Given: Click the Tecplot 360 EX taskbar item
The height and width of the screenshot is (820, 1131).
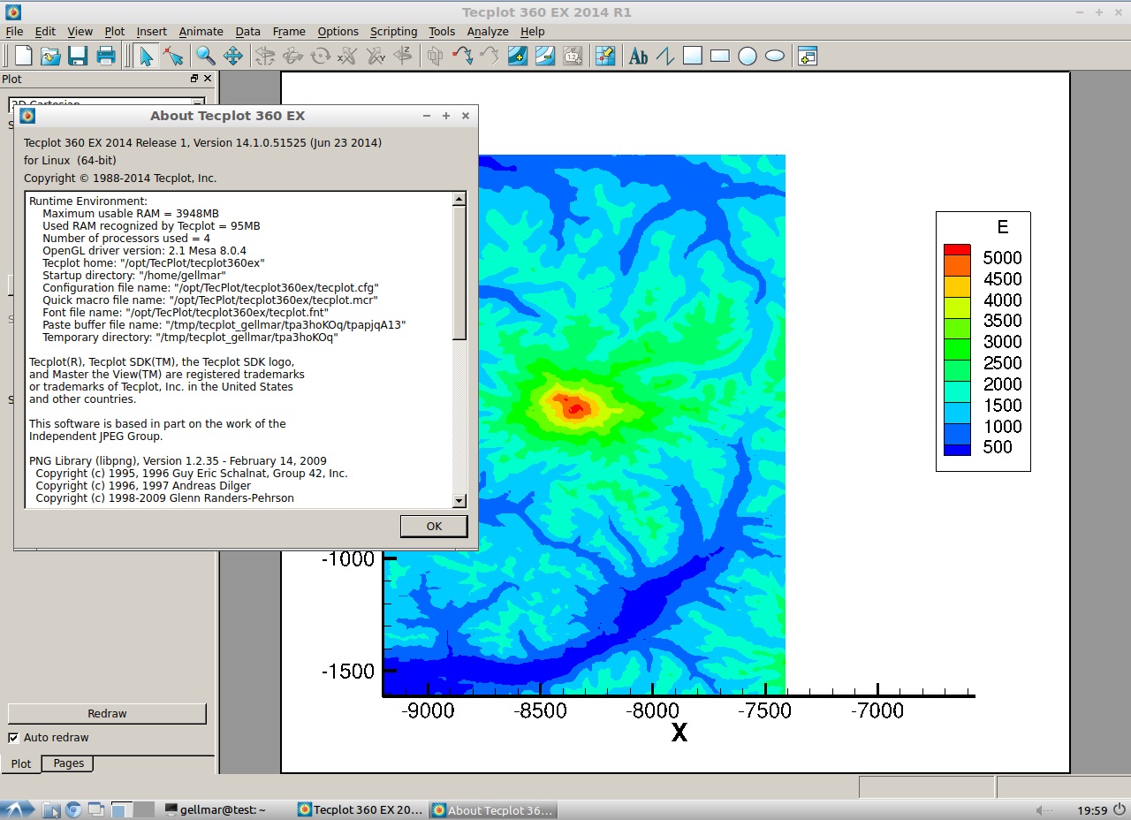Looking at the screenshot, I should (x=361, y=809).
